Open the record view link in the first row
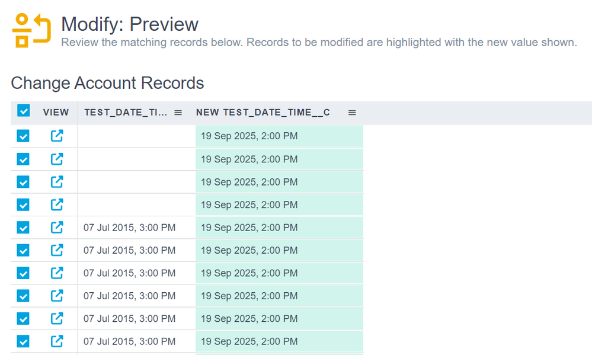 point(57,136)
